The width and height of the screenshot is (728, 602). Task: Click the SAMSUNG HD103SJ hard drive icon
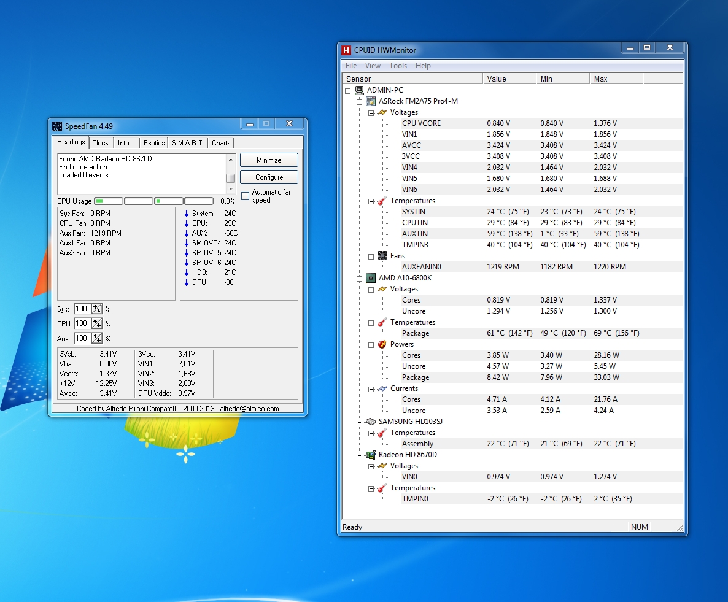pyautogui.click(x=371, y=422)
